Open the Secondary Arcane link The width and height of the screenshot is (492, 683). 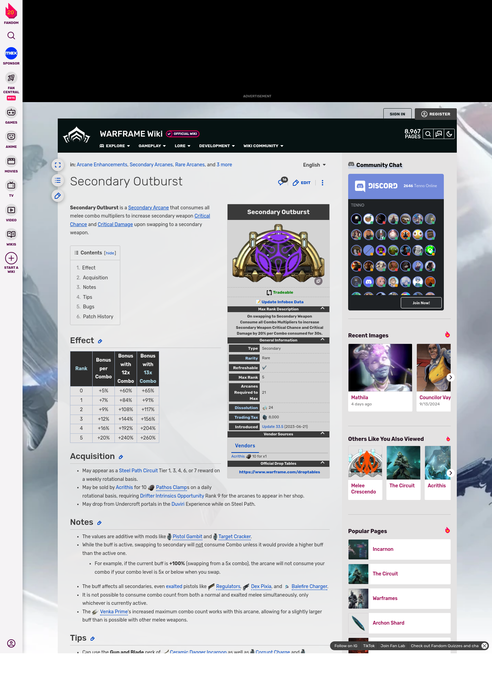click(x=148, y=208)
